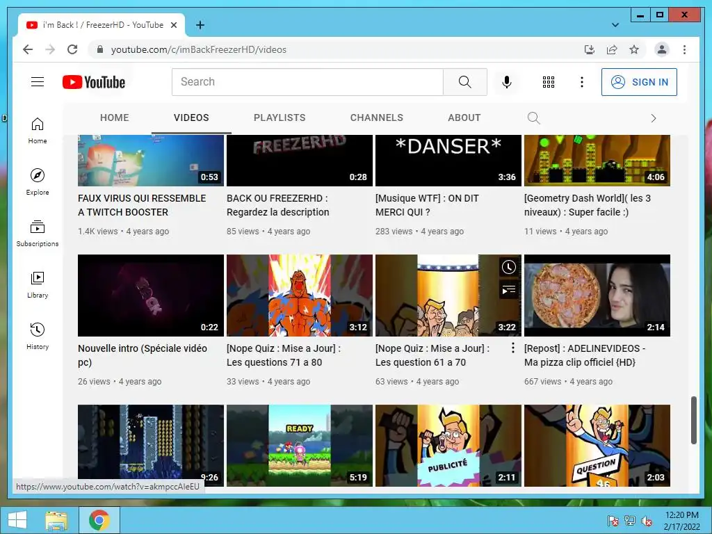712x534 pixels.
Task: Play the 0:22 dark intro thumbnail
Action: pos(151,295)
